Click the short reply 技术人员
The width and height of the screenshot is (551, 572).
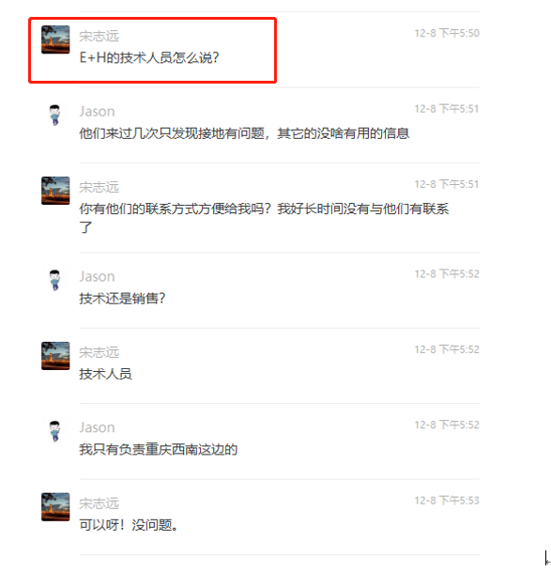point(105,374)
